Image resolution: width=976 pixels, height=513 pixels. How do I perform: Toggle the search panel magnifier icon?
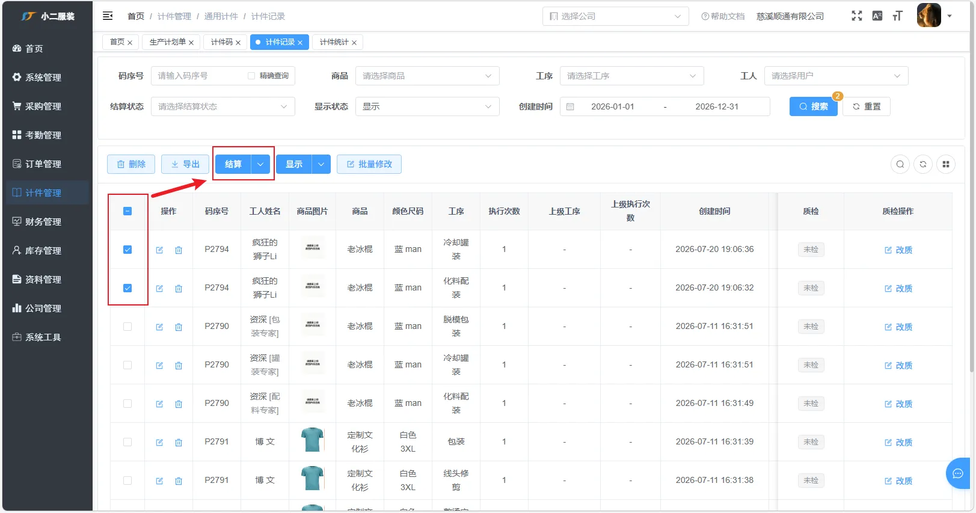pos(900,164)
